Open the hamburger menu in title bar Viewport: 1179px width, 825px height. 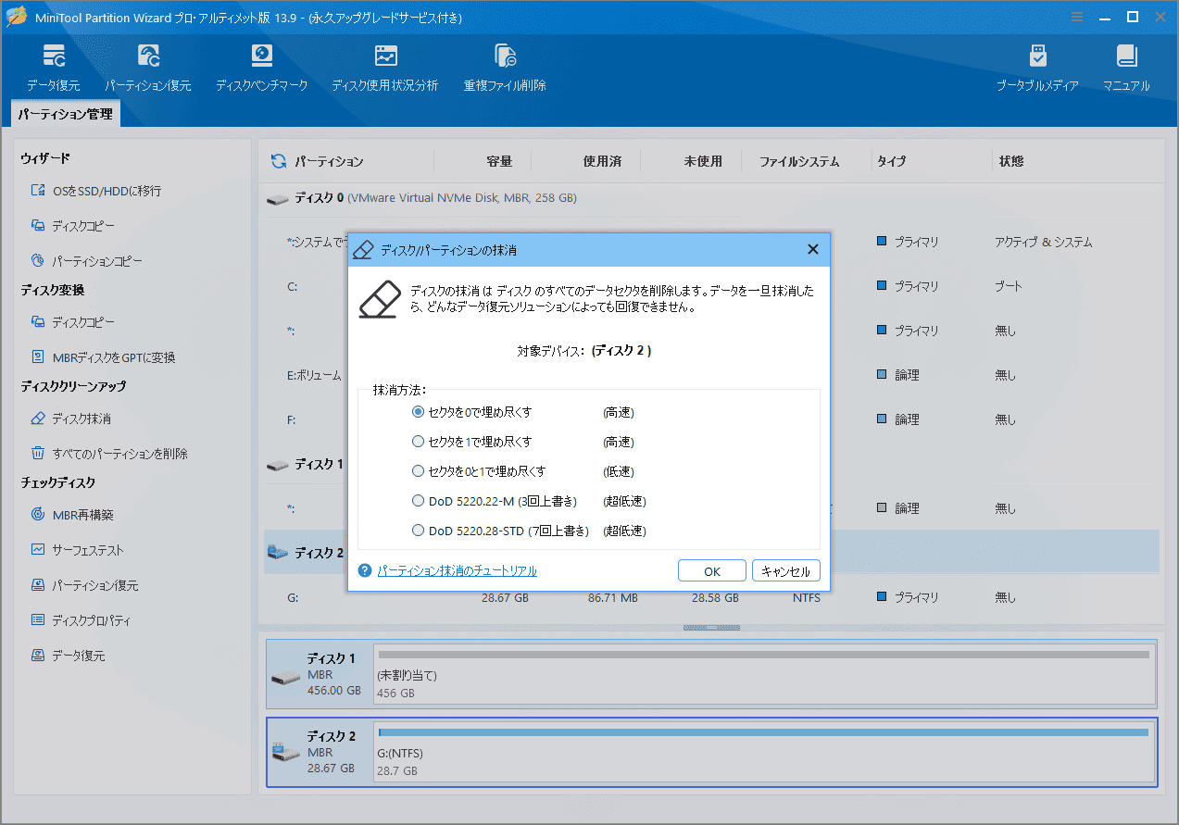point(1077,18)
